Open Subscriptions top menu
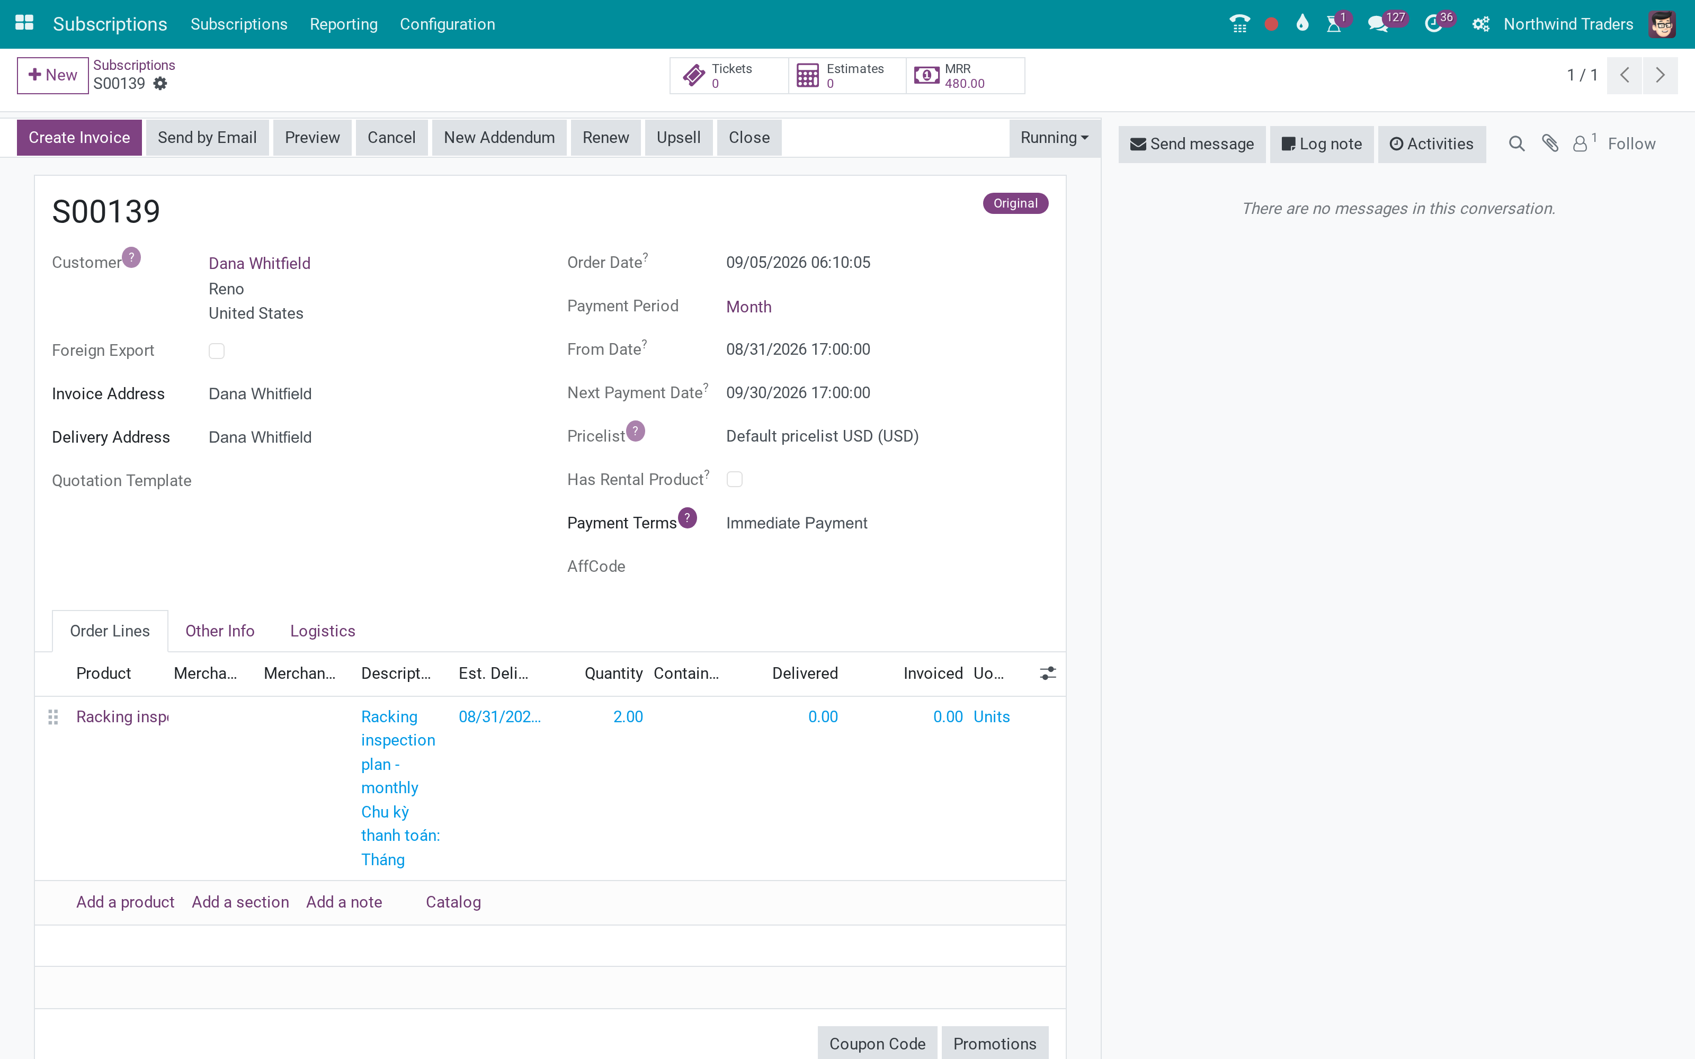Screen dimensions: 1695x1059 click(x=239, y=24)
